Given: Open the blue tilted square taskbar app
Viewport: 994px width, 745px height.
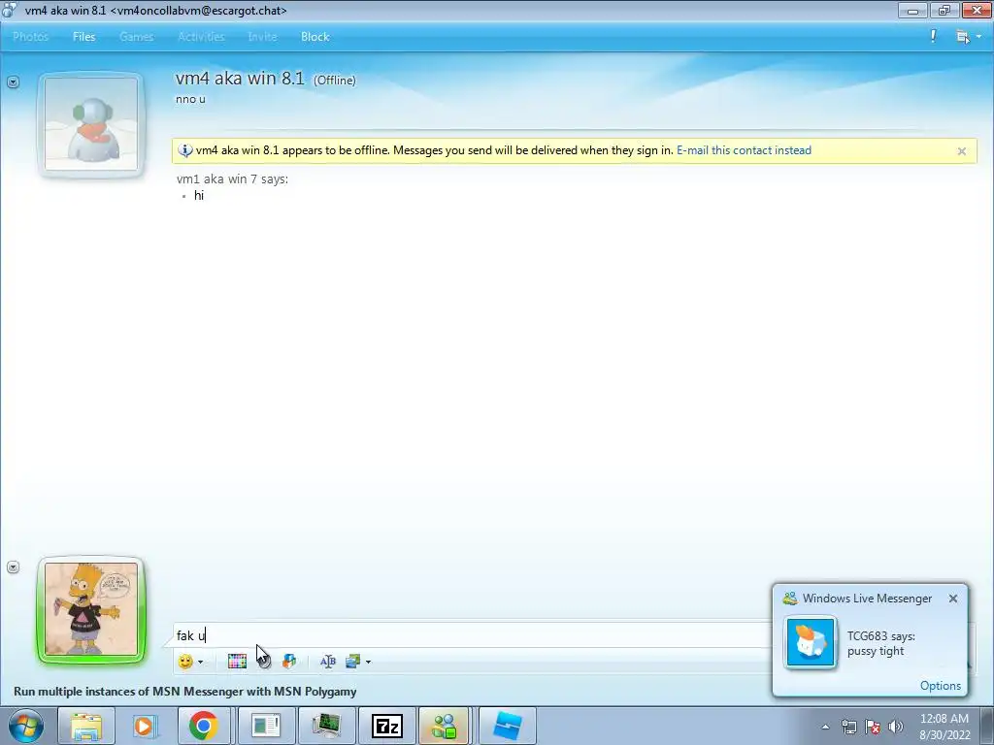Looking at the screenshot, I should pyautogui.click(x=507, y=726).
